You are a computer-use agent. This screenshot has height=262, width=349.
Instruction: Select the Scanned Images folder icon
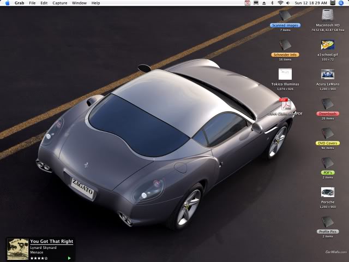coord(285,15)
